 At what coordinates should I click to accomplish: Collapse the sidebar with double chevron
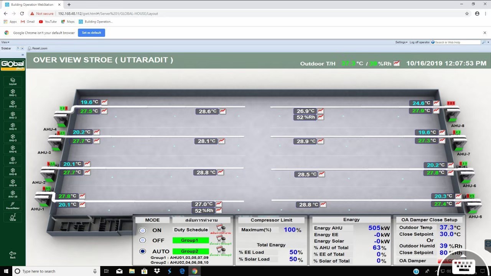[23, 55]
